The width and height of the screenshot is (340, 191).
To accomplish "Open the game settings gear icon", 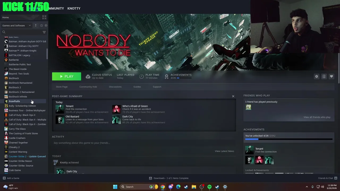I will pyautogui.click(x=317, y=76).
